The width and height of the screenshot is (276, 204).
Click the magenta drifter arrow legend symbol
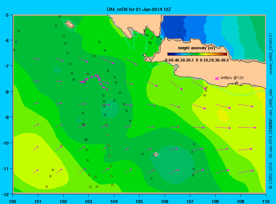click(217, 78)
